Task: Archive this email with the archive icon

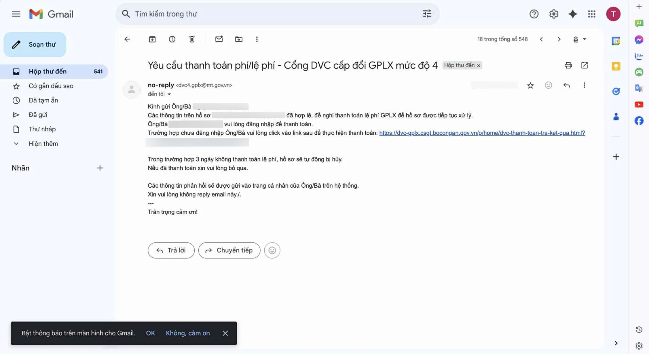Action: (x=152, y=39)
